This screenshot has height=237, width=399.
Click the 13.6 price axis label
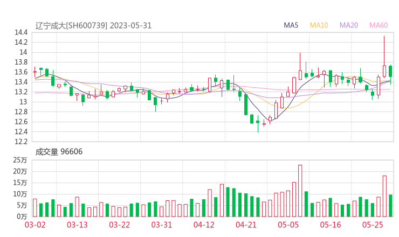[x=21, y=72]
